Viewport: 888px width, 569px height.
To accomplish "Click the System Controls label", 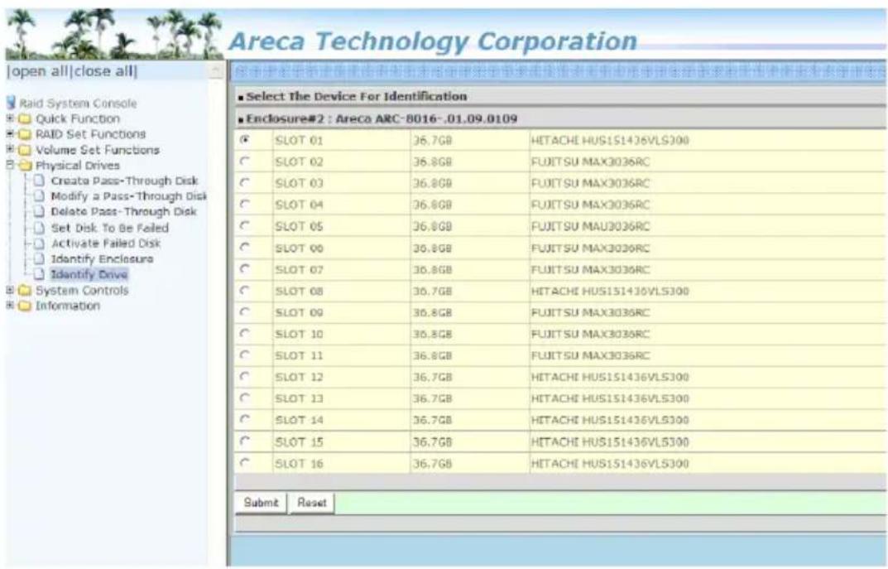I will [x=82, y=291].
